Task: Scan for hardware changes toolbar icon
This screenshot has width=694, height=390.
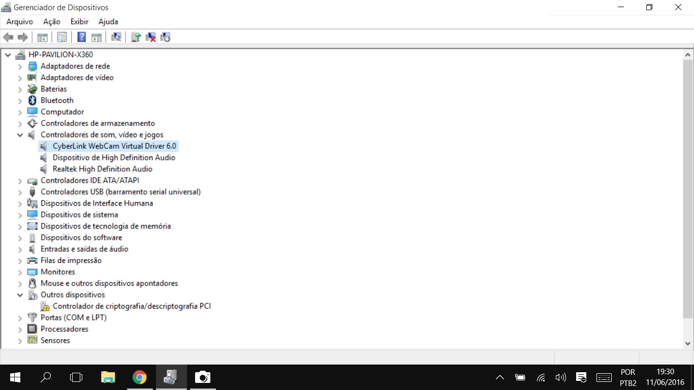Action: coord(116,37)
